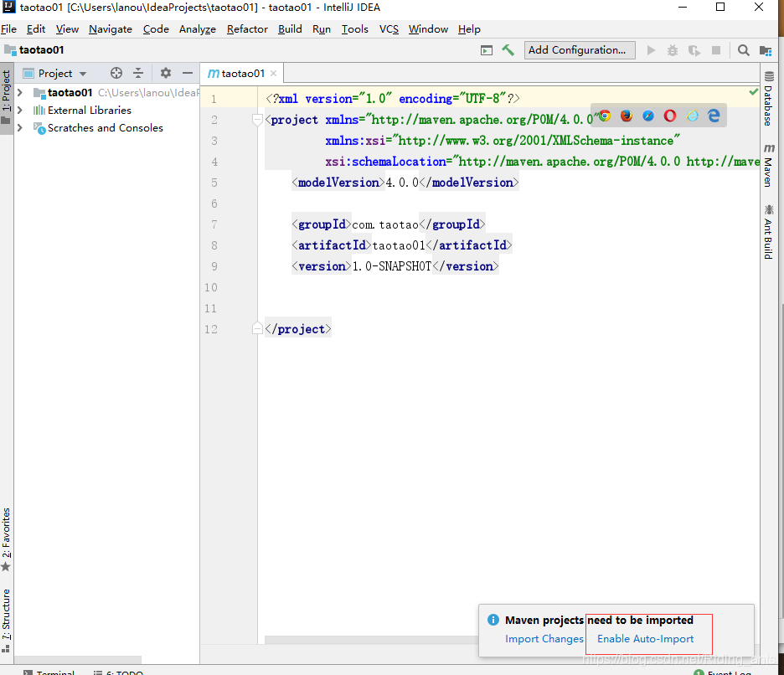Close the taotao01 editor tab
Viewport: 784px width, 675px height.
click(274, 74)
